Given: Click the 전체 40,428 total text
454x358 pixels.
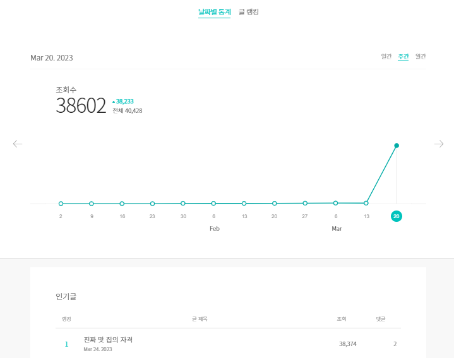Looking at the screenshot, I should click(x=128, y=111).
